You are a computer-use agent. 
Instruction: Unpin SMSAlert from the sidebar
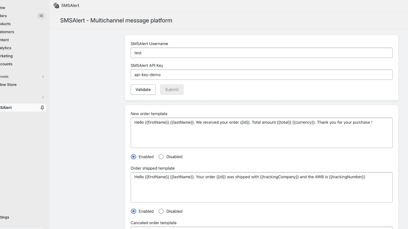(42, 107)
